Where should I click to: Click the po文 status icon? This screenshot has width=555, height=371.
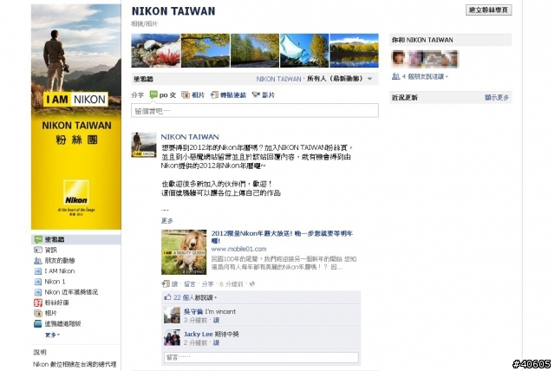point(153,94)
